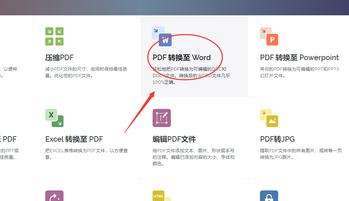Open PDF转JPG tool title
This screenshot has width=349, height=201.
[x=277, y=139]
